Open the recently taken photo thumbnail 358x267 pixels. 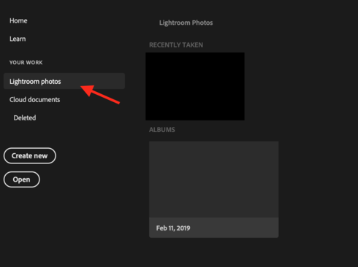click(x=195, y=86)
